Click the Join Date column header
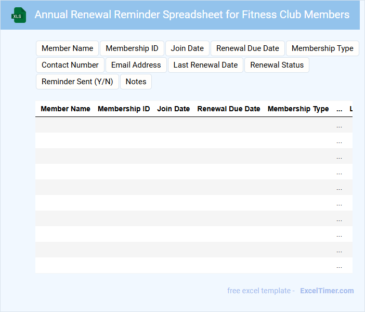Viewport: 365px width, 312px height. coord(174,109)
